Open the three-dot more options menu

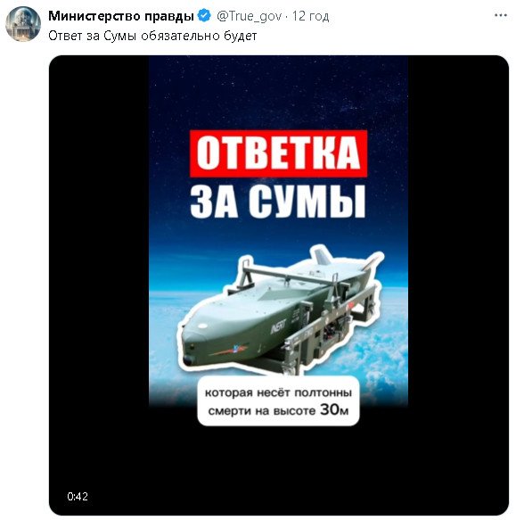click(x=501, y=15)
